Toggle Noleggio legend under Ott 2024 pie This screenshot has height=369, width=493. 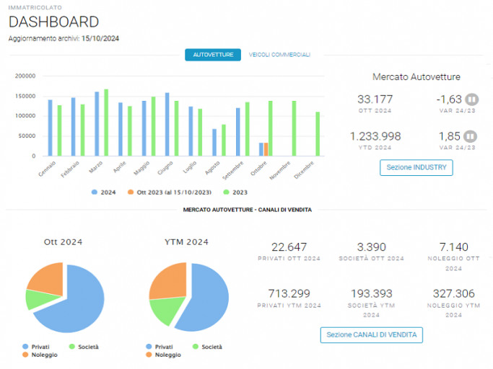tap(40, 355)
